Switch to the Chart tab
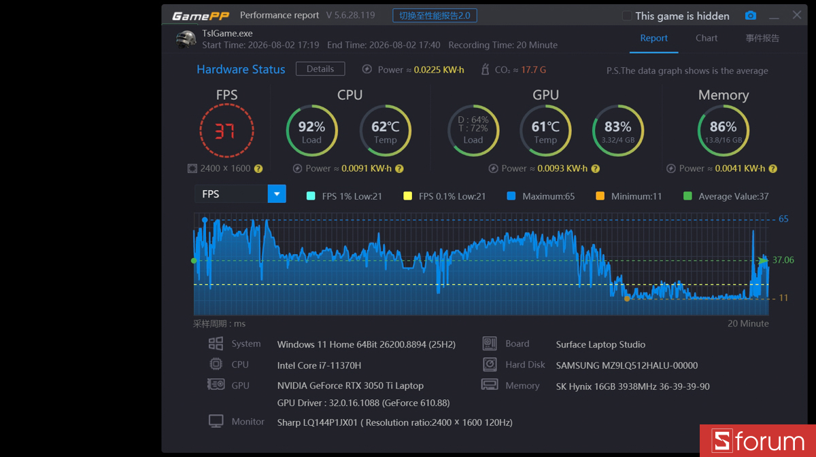Screen dimensions: 816x457 pyautogui.click(x=707, y=38)
